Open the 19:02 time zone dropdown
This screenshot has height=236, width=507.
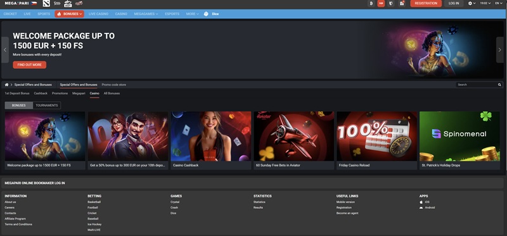pos(485,3)
